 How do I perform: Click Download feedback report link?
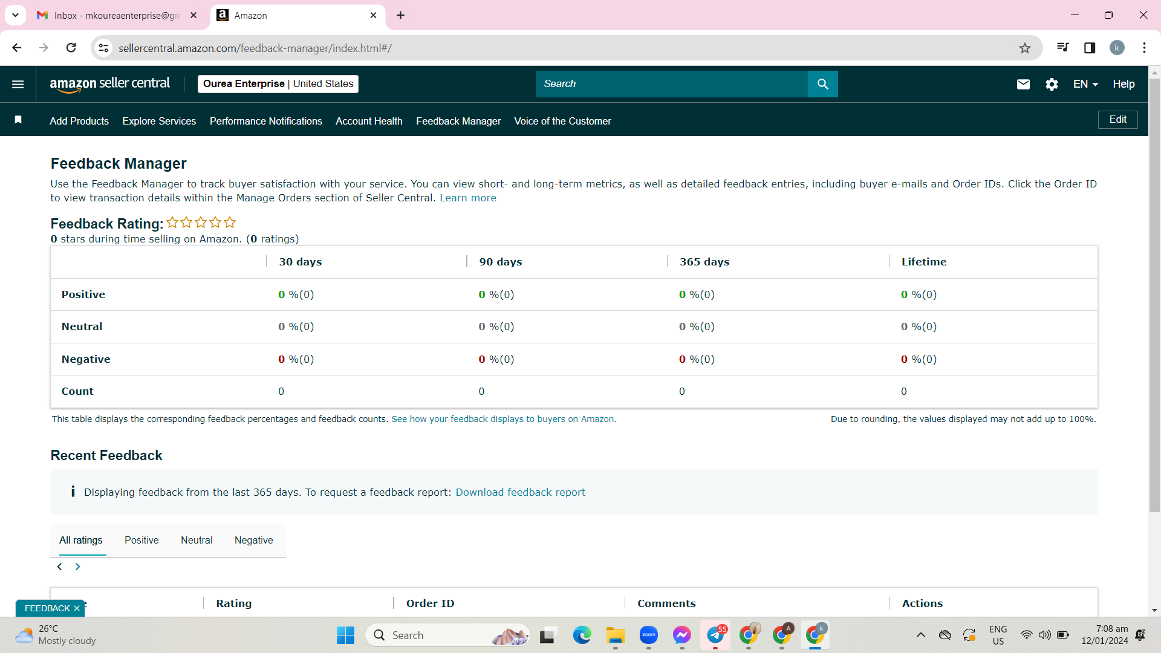click(x=520, y=492)
